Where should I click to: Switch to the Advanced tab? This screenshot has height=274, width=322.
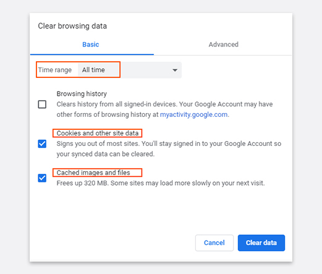point(223,45)
